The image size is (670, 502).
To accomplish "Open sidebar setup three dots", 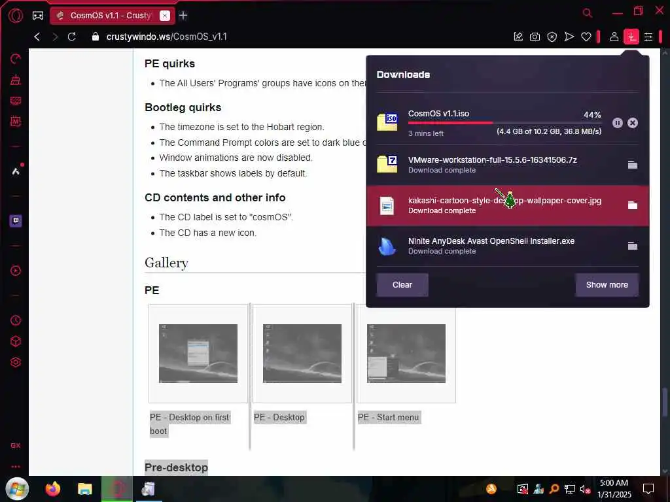I will click(16, 467).
